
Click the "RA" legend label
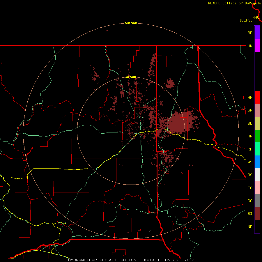[250, 149]
